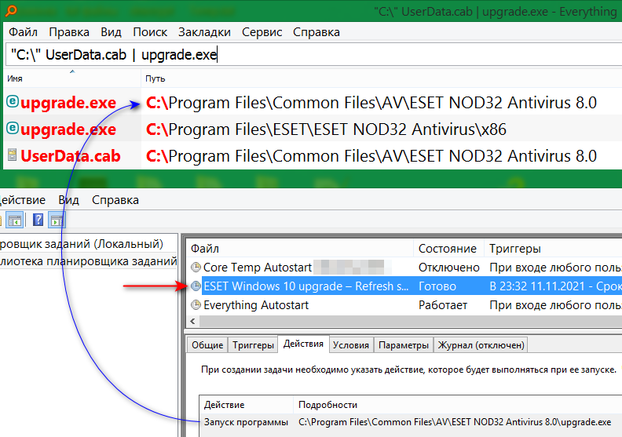622x437 pixels.
Task: Select ESET icon of upgrade.exe in Common Files
Action: pyautogui.click(x=13, y=102)
